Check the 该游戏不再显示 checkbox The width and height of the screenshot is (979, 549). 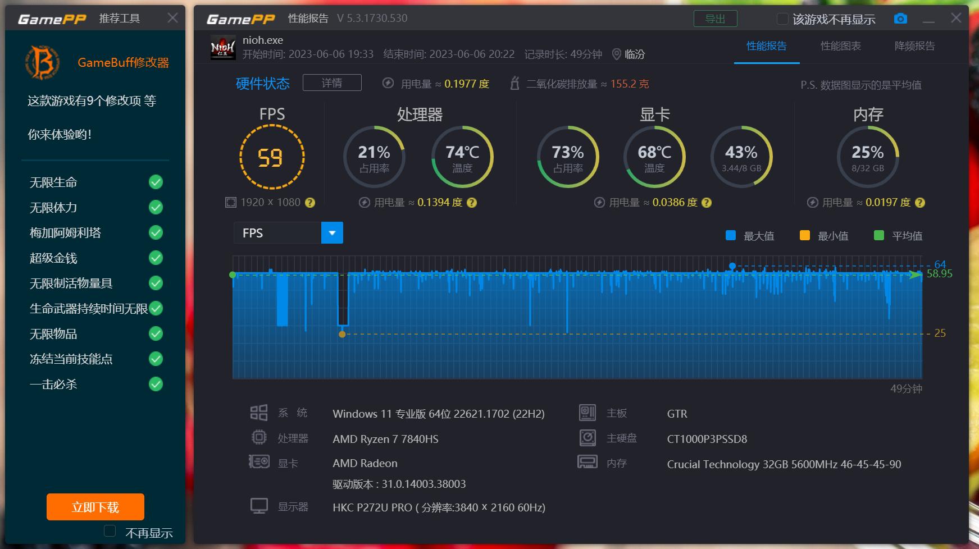coord(781,19)
